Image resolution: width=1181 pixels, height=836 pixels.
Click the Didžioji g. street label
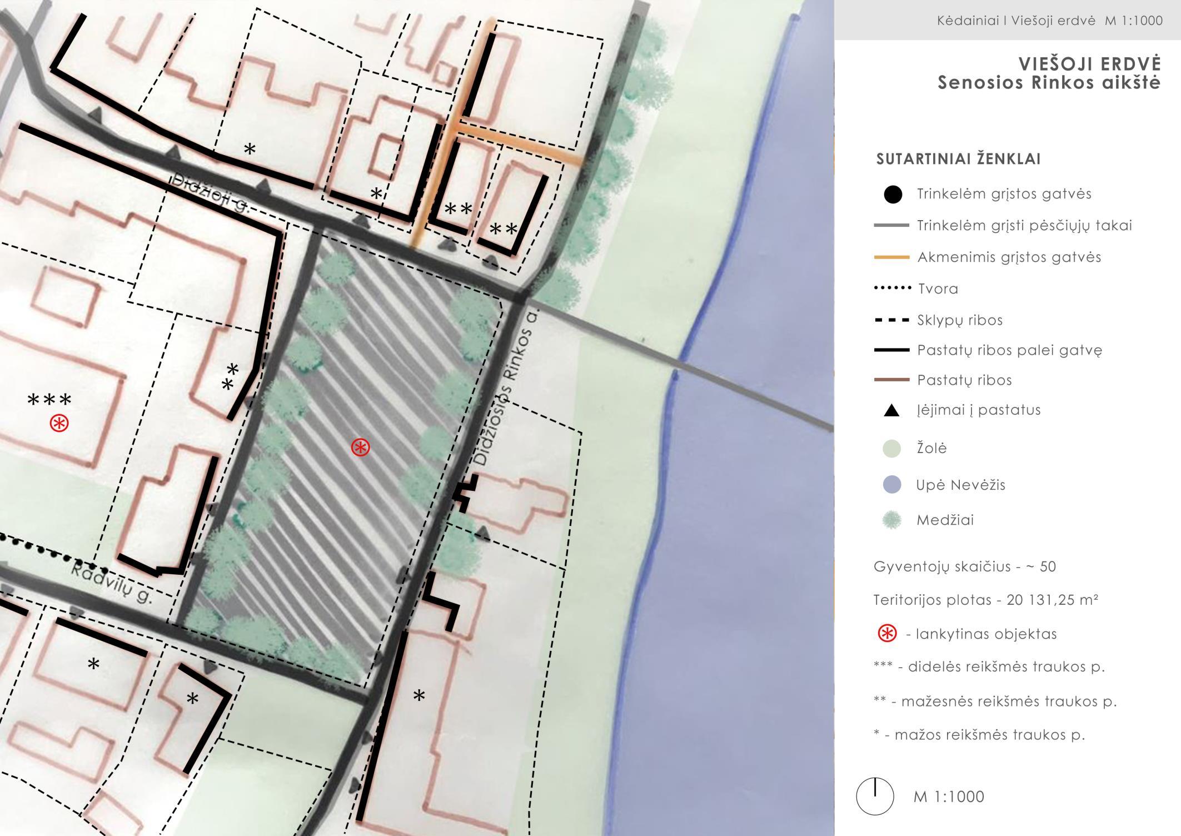[x=210, y=195]
